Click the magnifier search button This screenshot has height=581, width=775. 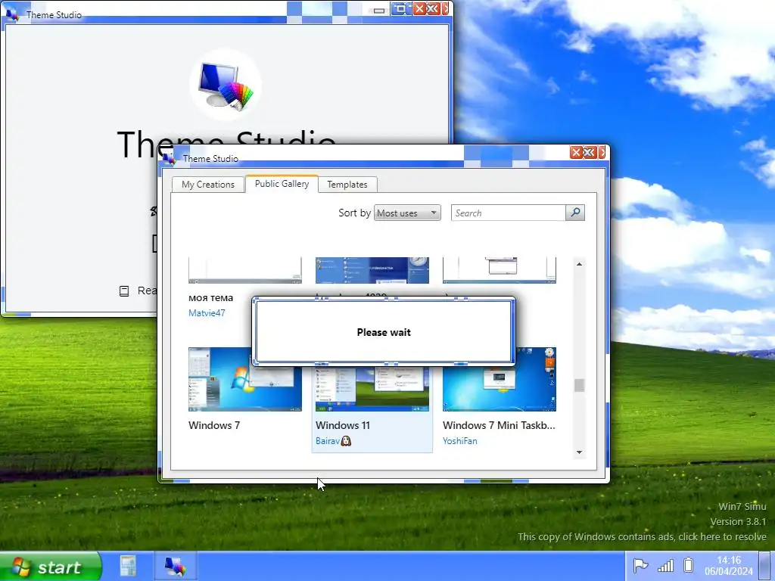click(x=575, y=213)
